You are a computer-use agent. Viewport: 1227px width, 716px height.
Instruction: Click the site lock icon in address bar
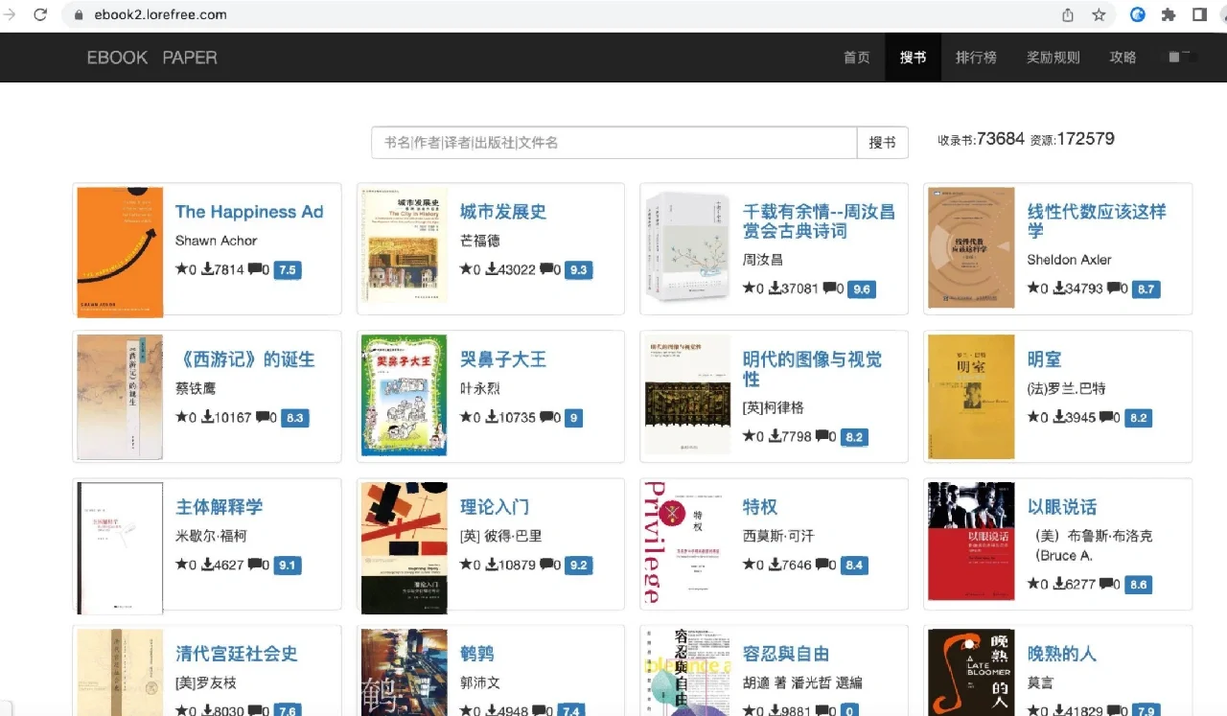pyautogui.click(x=79, y=14)
